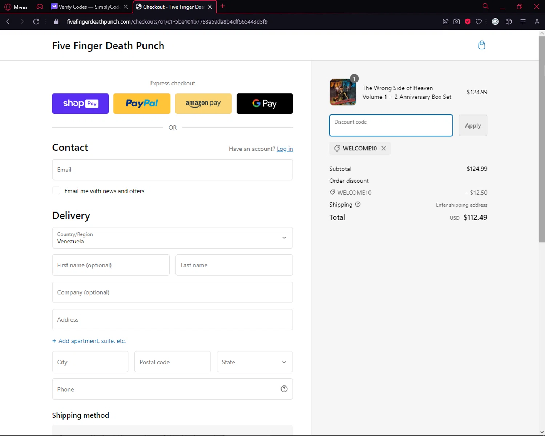Click the Postal code field

coord(173,362)
